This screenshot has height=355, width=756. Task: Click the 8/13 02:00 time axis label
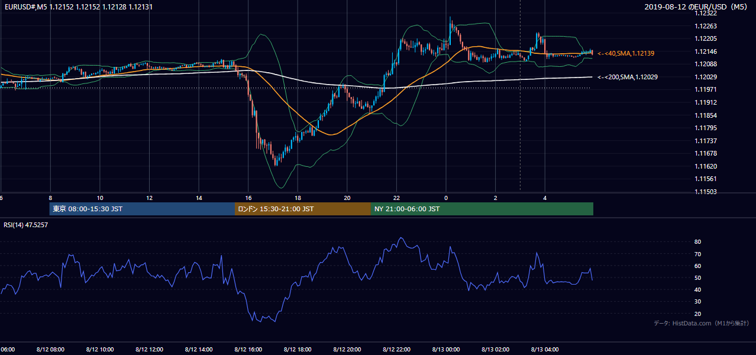click(496, 350)
